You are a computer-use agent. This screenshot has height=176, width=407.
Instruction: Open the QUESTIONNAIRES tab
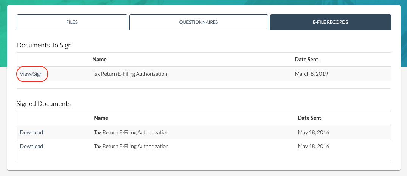point(199,22)
